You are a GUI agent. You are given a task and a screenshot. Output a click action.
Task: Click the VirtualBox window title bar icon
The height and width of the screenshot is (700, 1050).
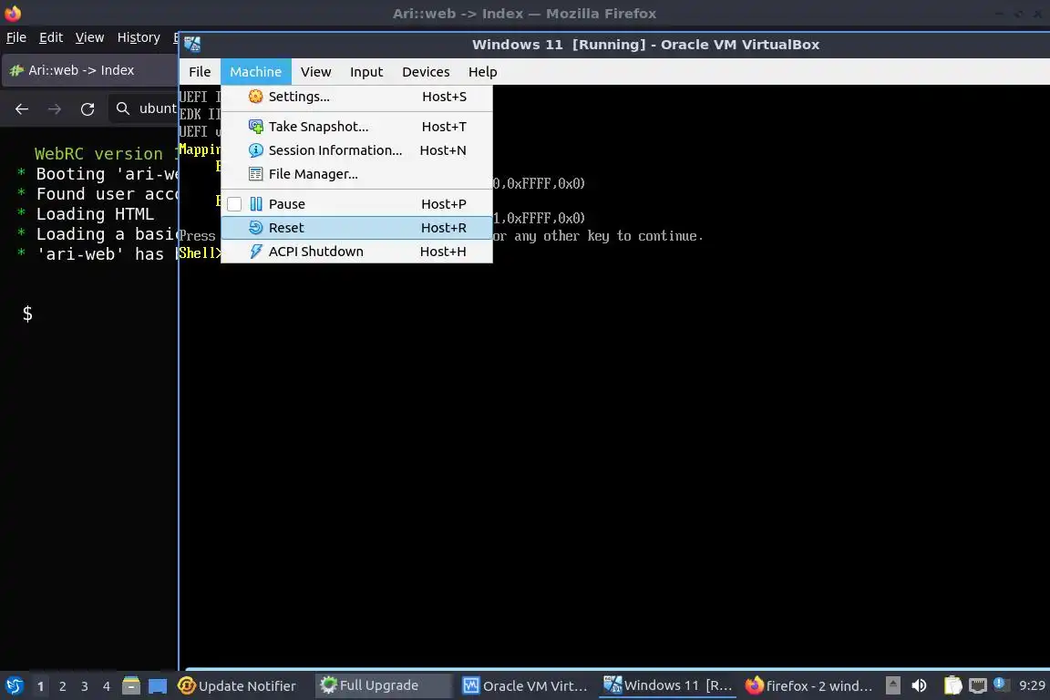192,45
